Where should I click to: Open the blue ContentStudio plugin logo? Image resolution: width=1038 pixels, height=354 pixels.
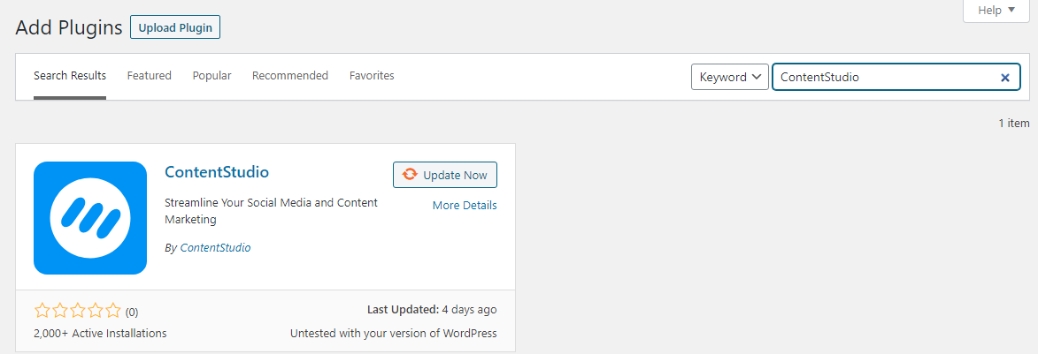pos(90,218)
